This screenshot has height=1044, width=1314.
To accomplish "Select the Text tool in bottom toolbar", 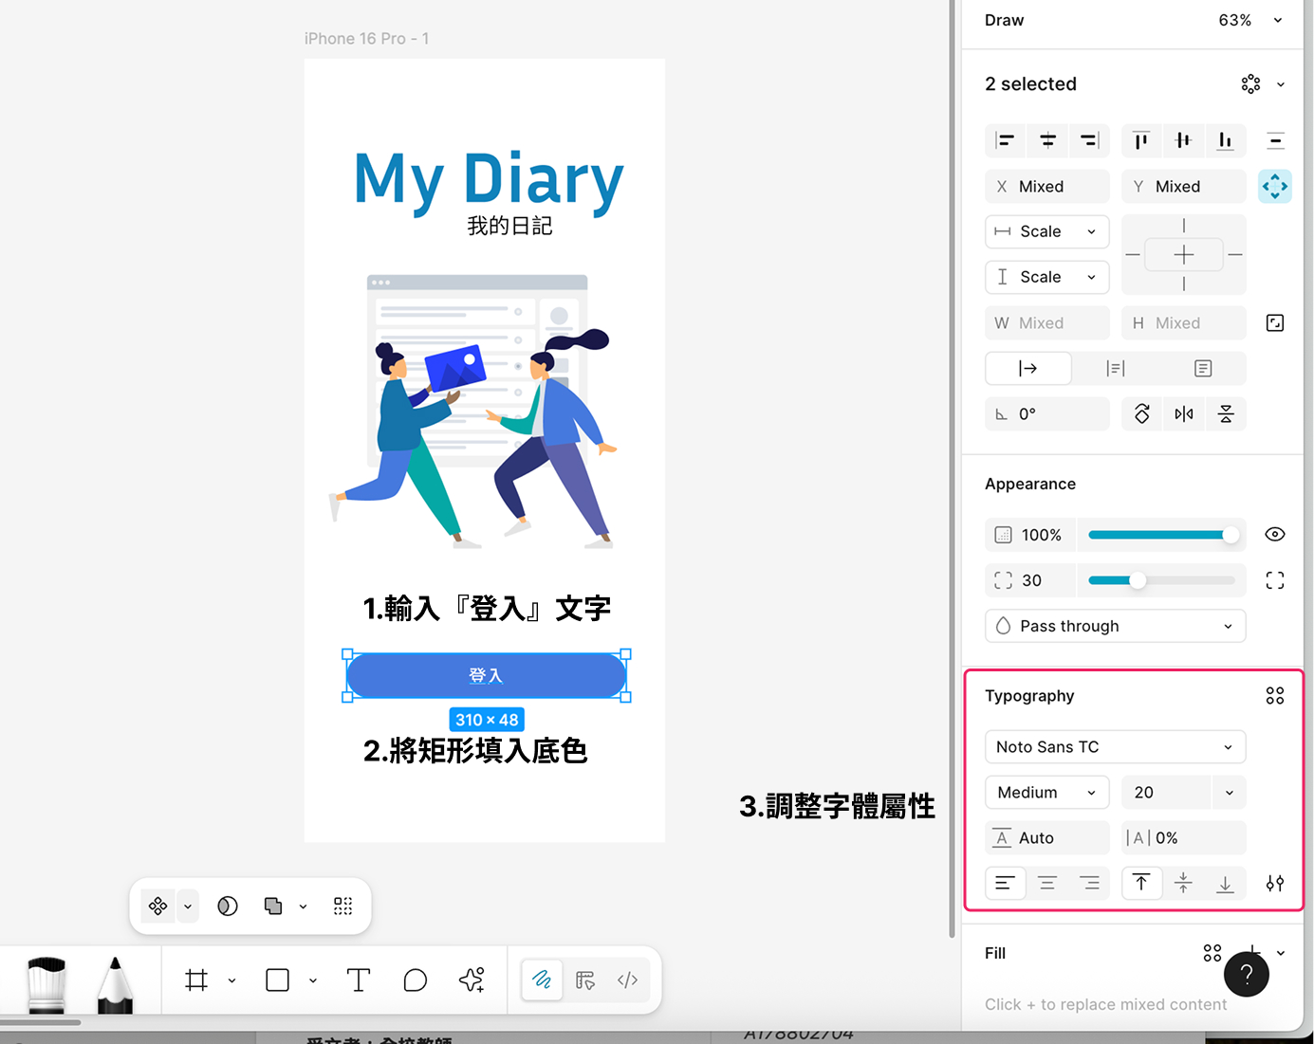I will coord(359,980).
